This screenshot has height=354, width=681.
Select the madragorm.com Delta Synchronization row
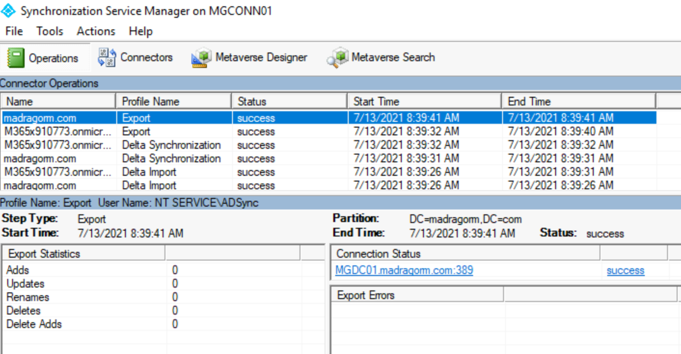click(58, 158)
